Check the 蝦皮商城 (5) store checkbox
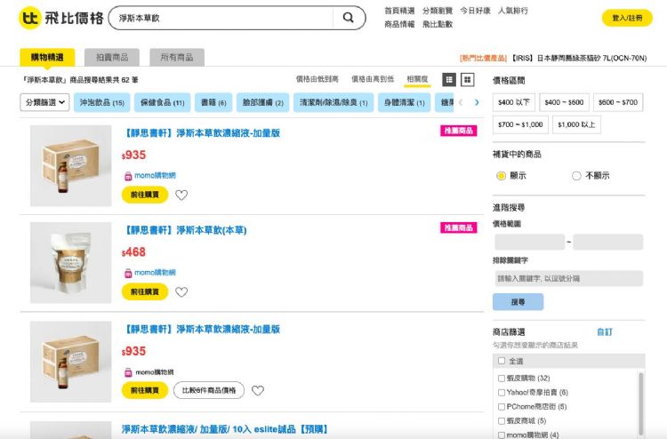The height and width of the screenshot is (439, 667). pyautogui.click(x=502, y=420)
